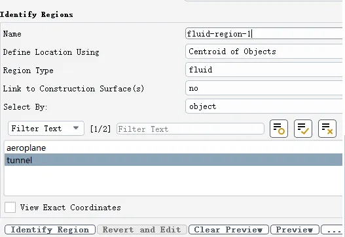Open Define Location Using dropdown

pyautogui.click(x=264, y=52)
